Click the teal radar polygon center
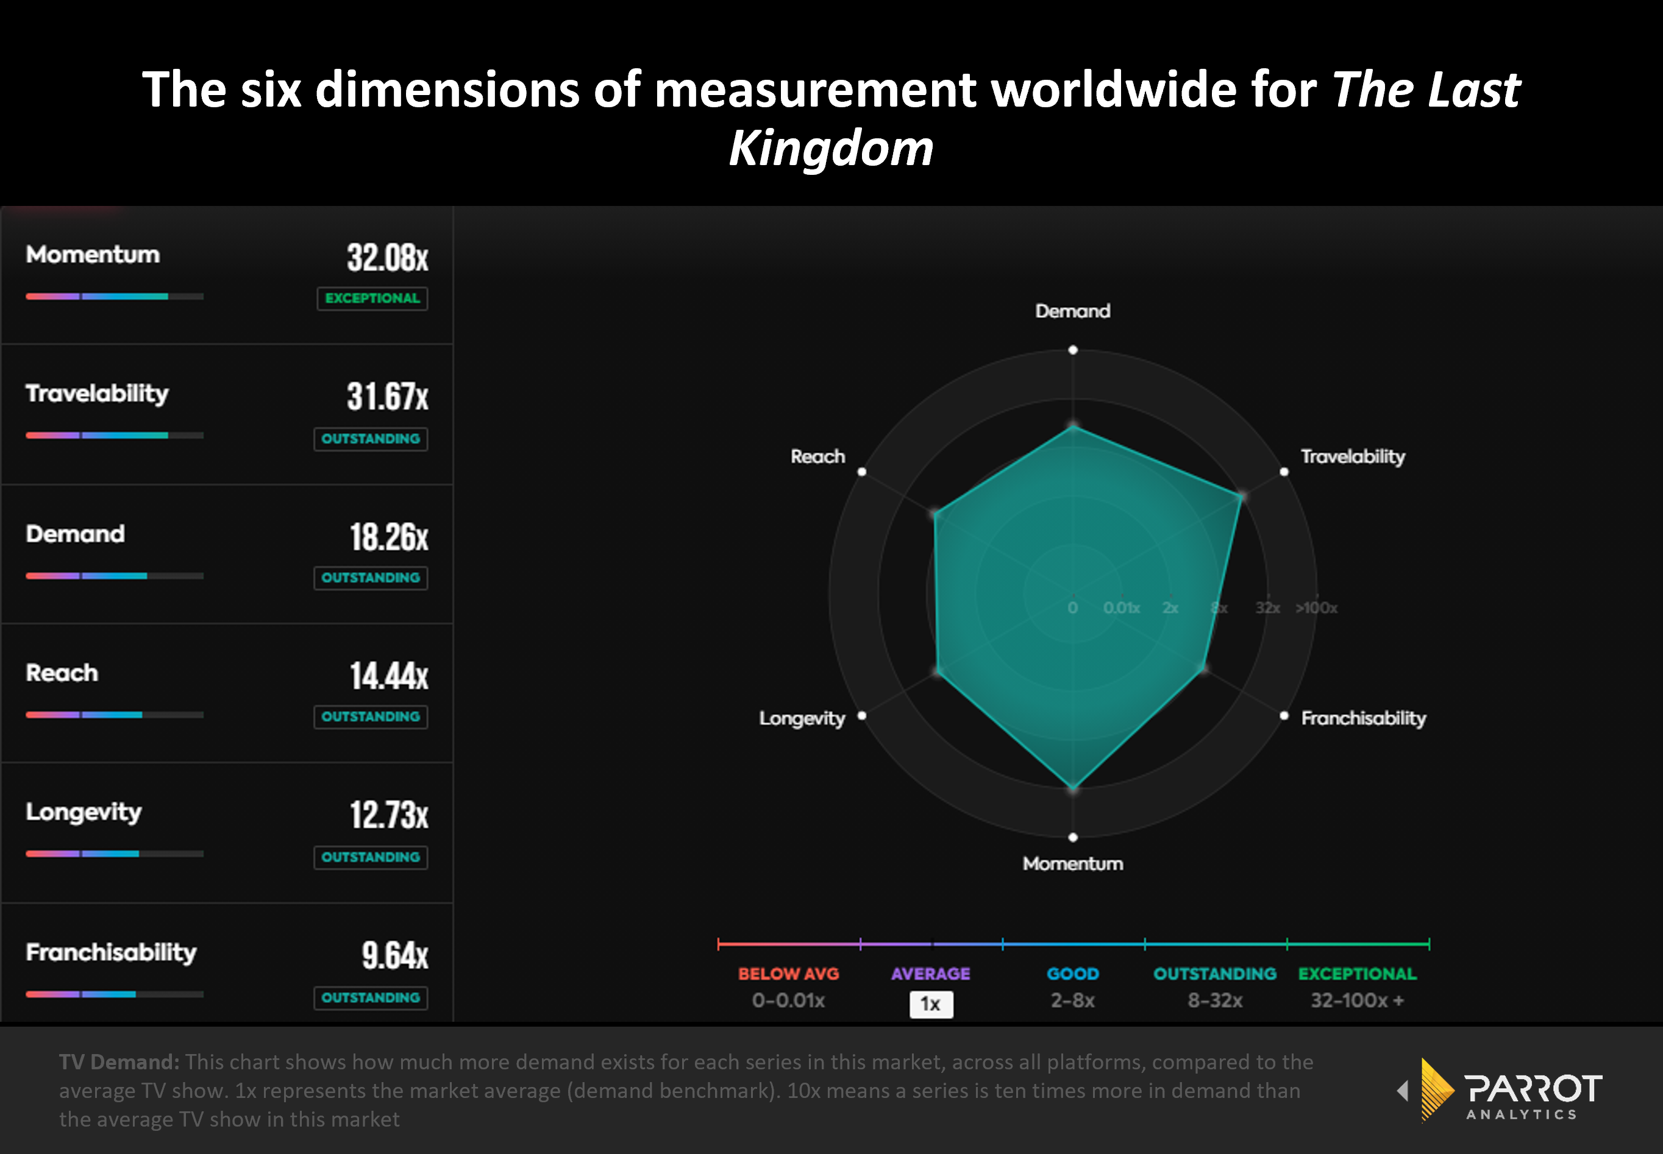 pyautogui.click(x=1073, y=594)
